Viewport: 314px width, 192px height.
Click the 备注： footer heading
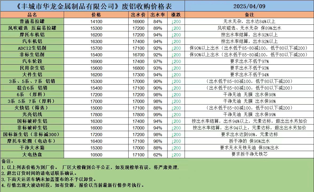point(7,161)
